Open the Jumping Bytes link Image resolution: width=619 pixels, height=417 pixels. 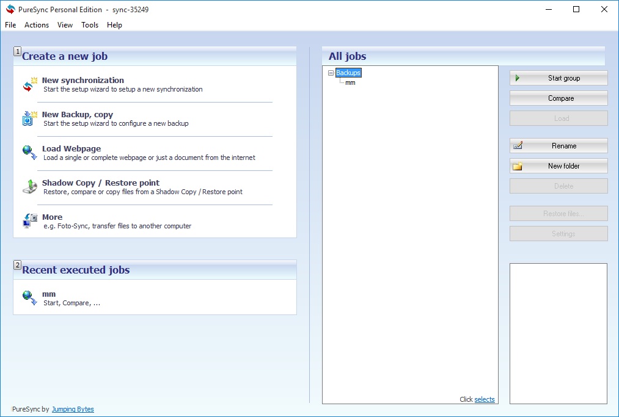73,409
